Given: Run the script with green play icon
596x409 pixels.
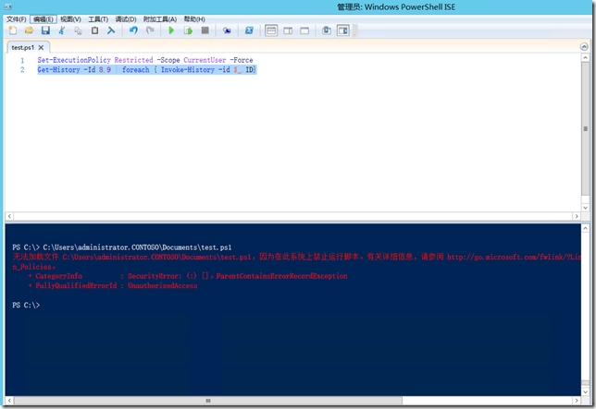Looking at the screenshot, I should [x=171, y=30].
